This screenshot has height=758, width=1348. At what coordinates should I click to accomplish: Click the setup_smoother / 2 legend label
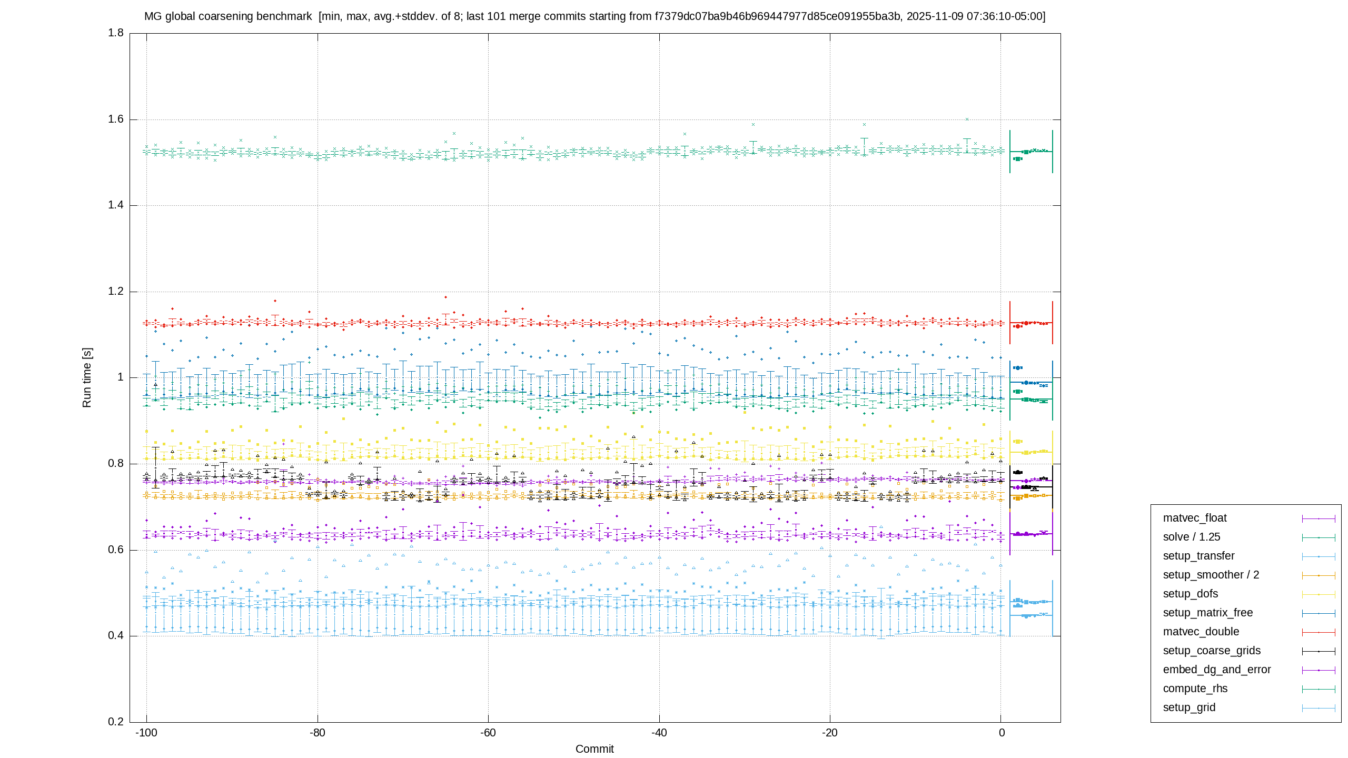[1211, 575]
